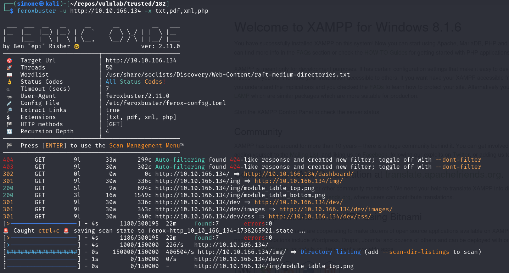
Task: Click the magnifier icon next to Extract Links
Action: point(9,110)
